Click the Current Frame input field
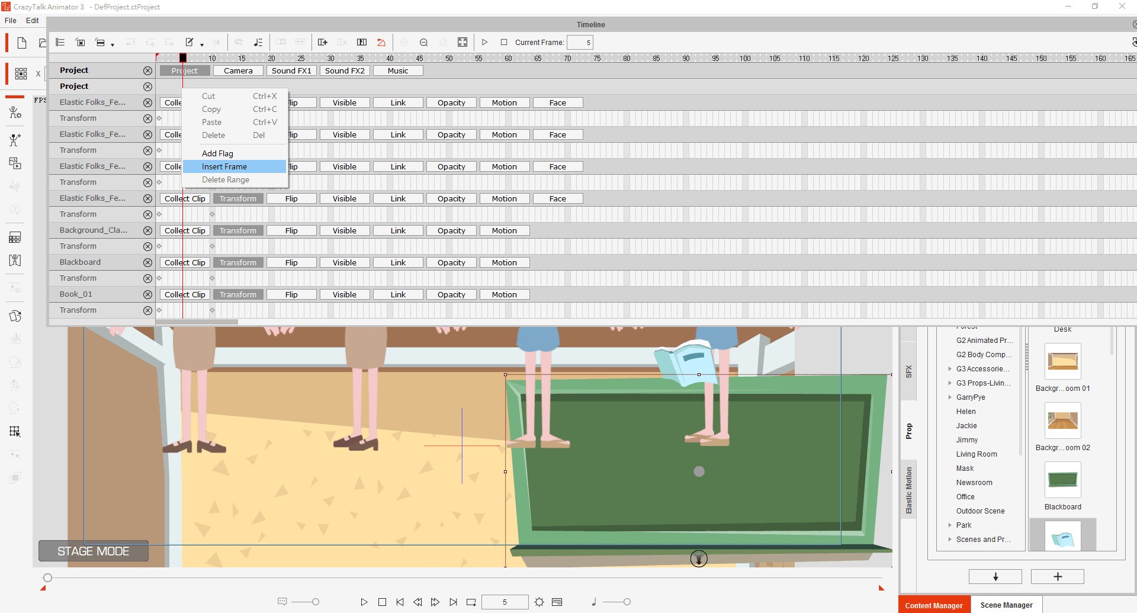This screenshot has height=613, width=1137. coord(580,42)
